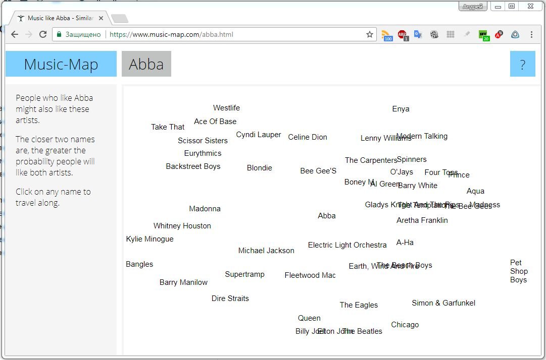Open Chicago artist map
Image resolution: width=546 pixels, height=360 pixels.
(405, 325)
